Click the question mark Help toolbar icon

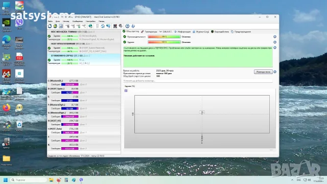point(127,26)
